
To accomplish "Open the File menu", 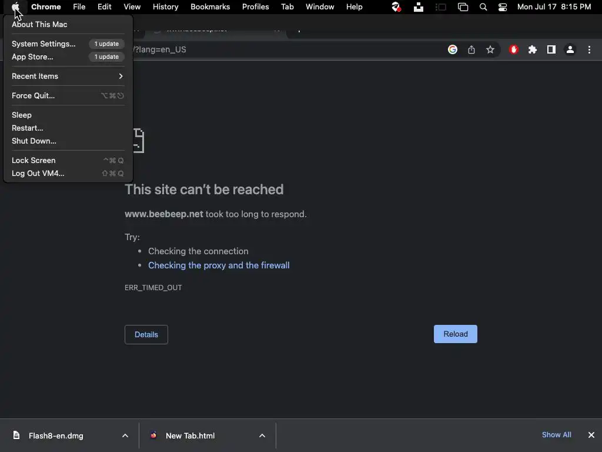I will pyautogui.click(x=79, y=6).
